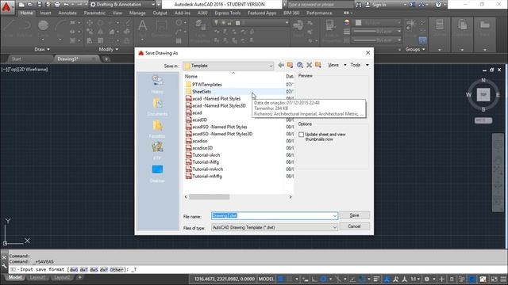Switch to Layout2 tab
The image size is (508, 285).
tap(62, 278)
